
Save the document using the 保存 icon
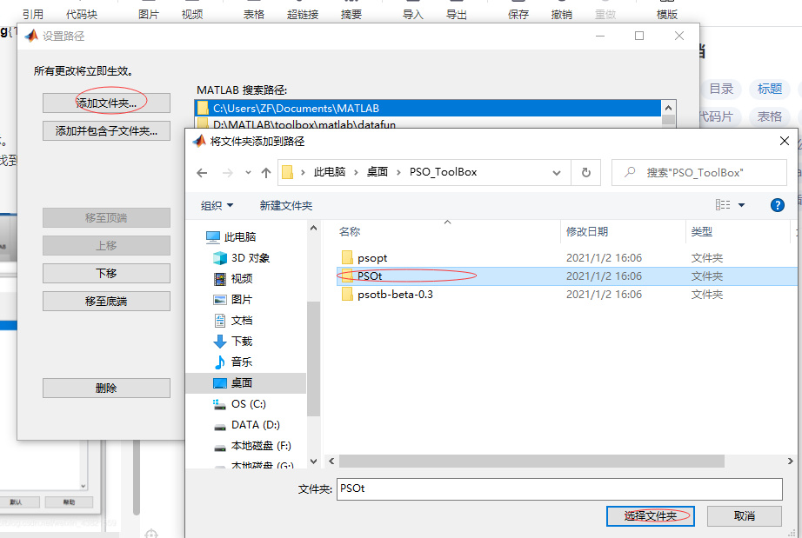pyautogui.click(x=518, y=13)
